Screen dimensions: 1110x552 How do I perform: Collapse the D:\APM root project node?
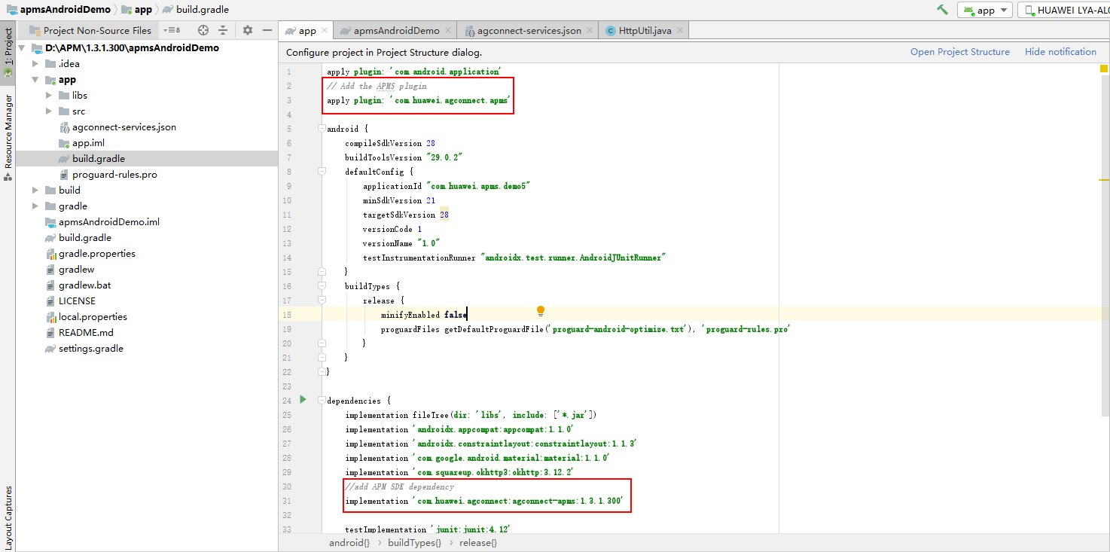coord(21,47)
